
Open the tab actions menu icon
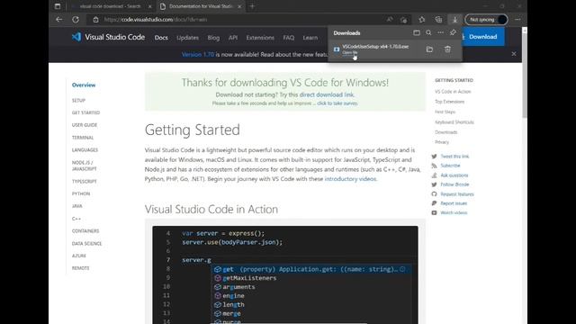point(58,6)
